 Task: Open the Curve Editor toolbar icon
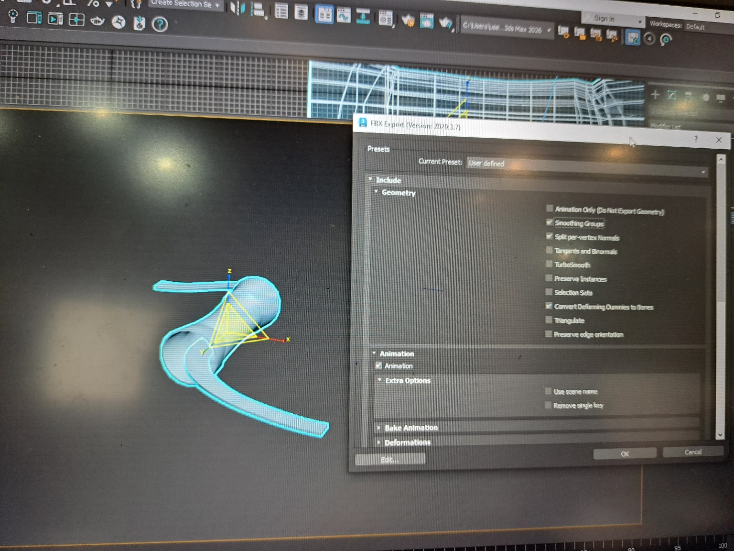[x=344, y=16]
